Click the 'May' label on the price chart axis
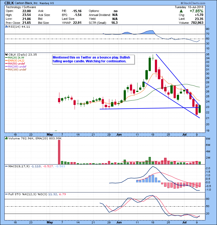Image resolution: width=217 pixels, height=225 pixels. tap(50, 135)
